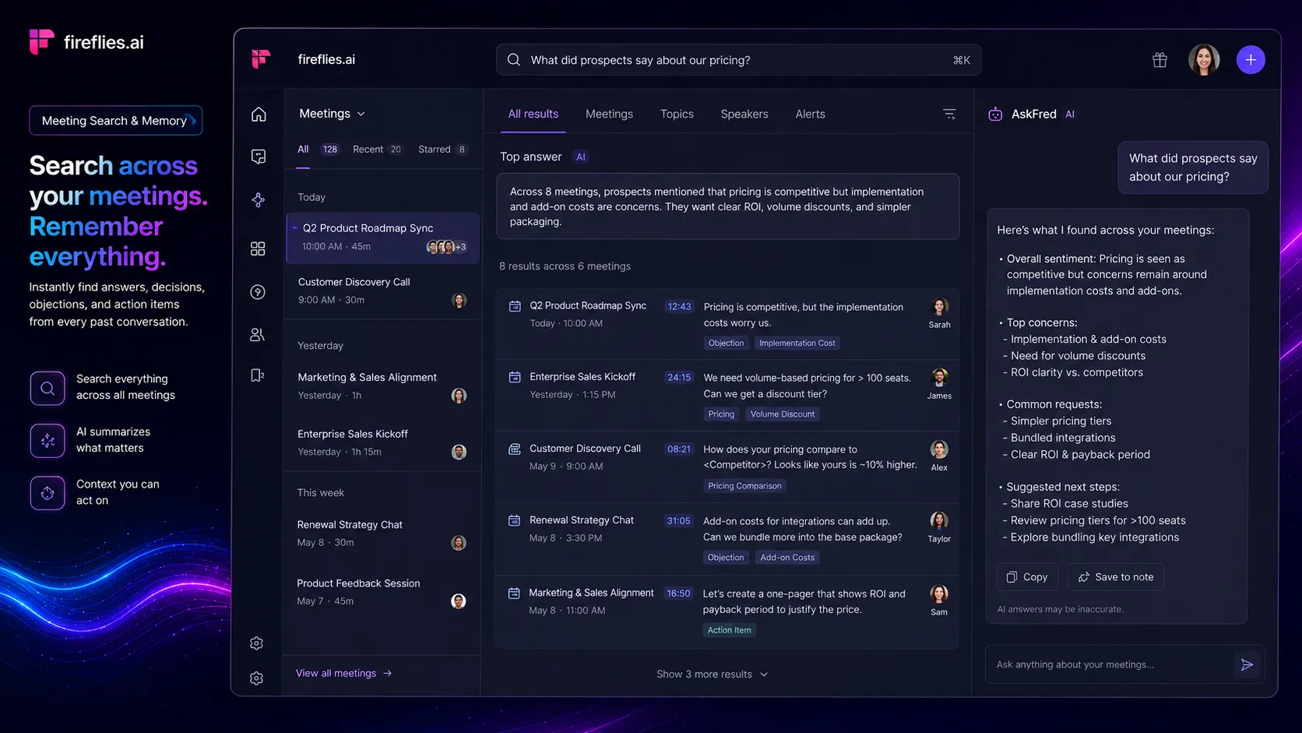Switch to Meetings results tab
The width and height of the screenshot is (1302, 733).
coord(609,114)
